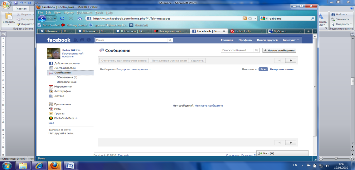This screenshot has height=170, width=355.
Task: Open the Firefox Bookmarks menu
Action: pos(84,12)
